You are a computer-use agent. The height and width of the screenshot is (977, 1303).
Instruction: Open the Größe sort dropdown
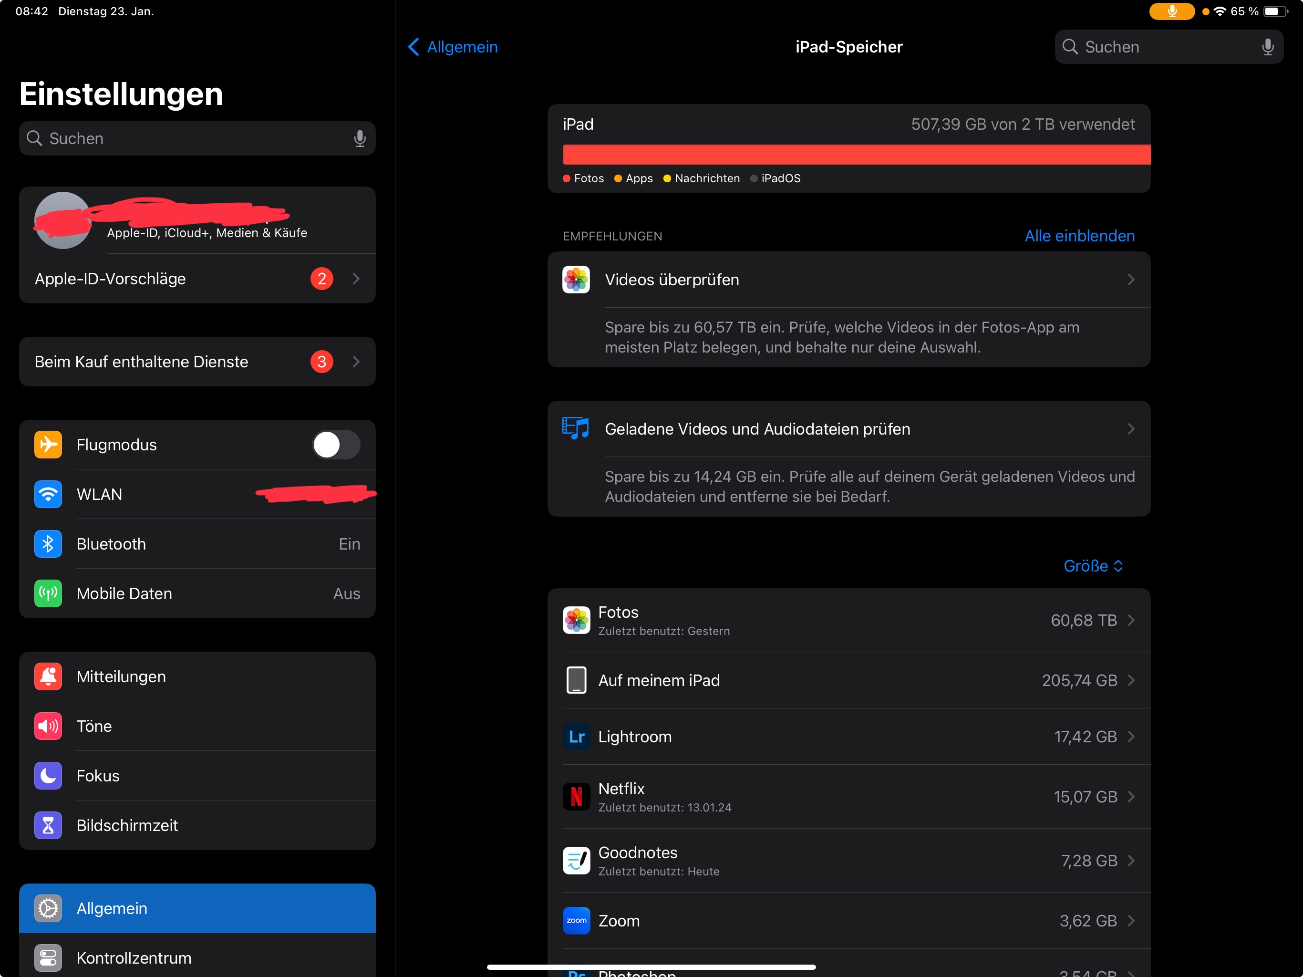coord(1093,566)
